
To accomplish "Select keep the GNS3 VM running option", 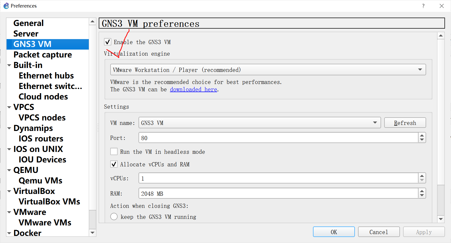I will pyautogui.click(x=114, y=216).
